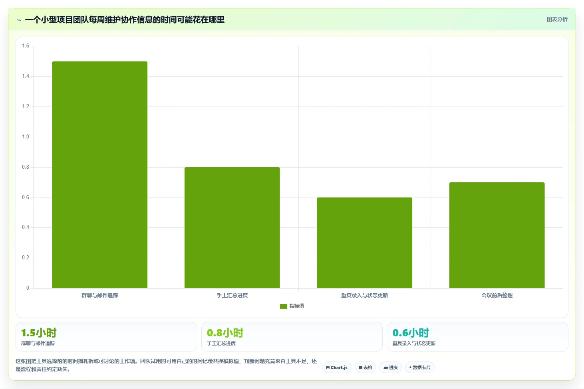This screenshot has width=584, height=389.
Task: Open the 0.8小时 data card
Action: [292, 337]
